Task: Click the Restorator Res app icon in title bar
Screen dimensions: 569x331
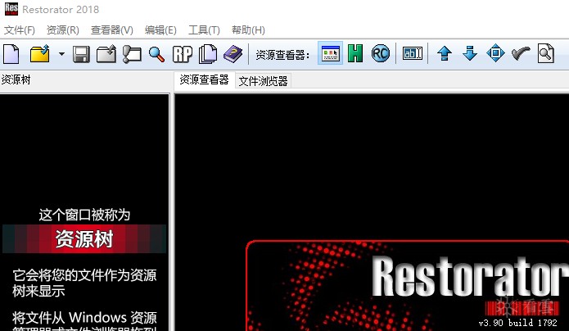Action: [x=11, y=9]
